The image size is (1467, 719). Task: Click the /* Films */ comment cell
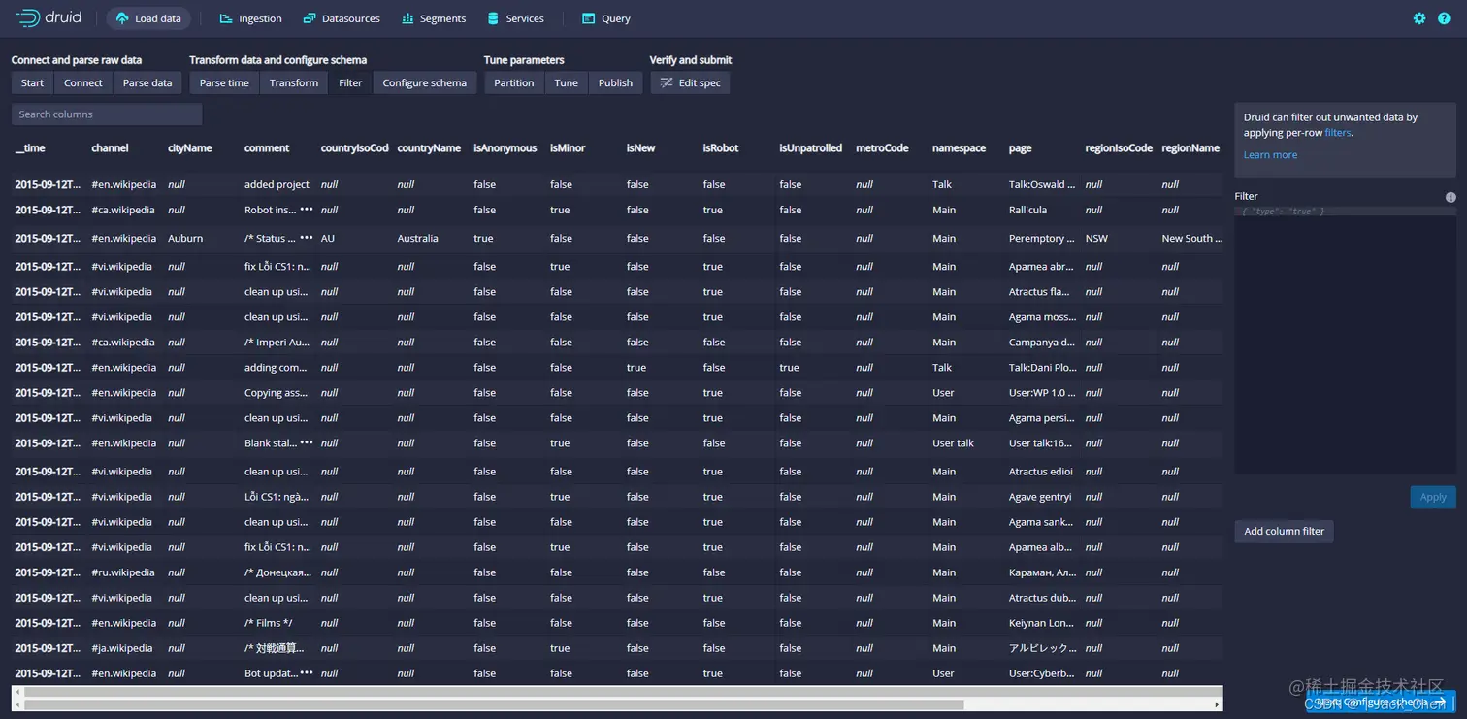268,623
